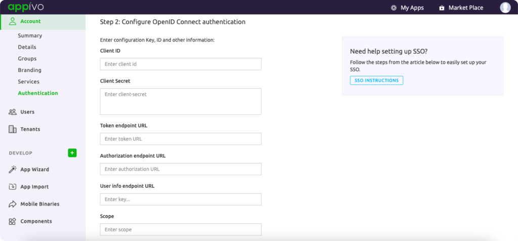Click the Users people icon

click(x=13, y=112)
